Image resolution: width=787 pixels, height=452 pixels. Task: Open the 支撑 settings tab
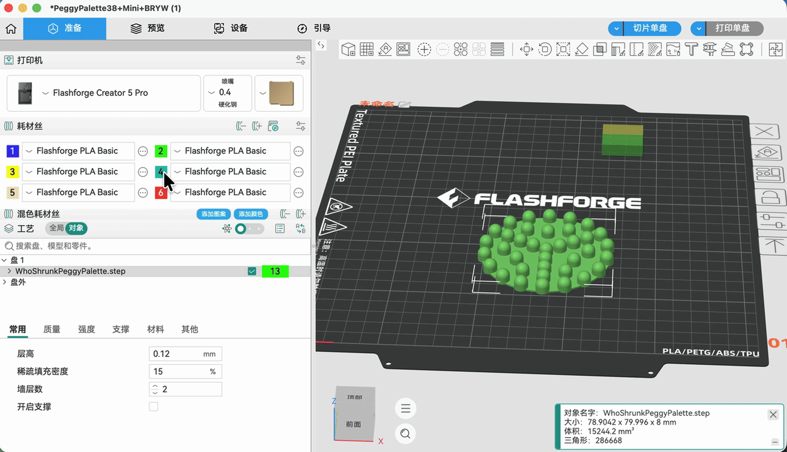tap(121, 329)
